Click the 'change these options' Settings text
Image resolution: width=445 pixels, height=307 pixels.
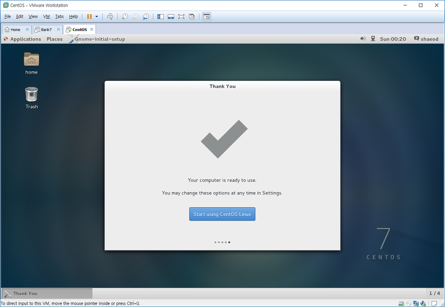click(x=222, y=193)
